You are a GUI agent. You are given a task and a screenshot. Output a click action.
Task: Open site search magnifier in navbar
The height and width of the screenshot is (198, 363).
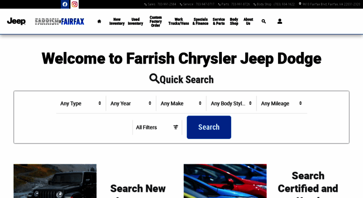[263, 22]
